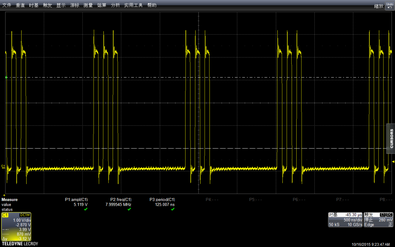Open the 垂直 (Vertical) menu
This screenshot has width=395, height=247.
pos(20,5)
